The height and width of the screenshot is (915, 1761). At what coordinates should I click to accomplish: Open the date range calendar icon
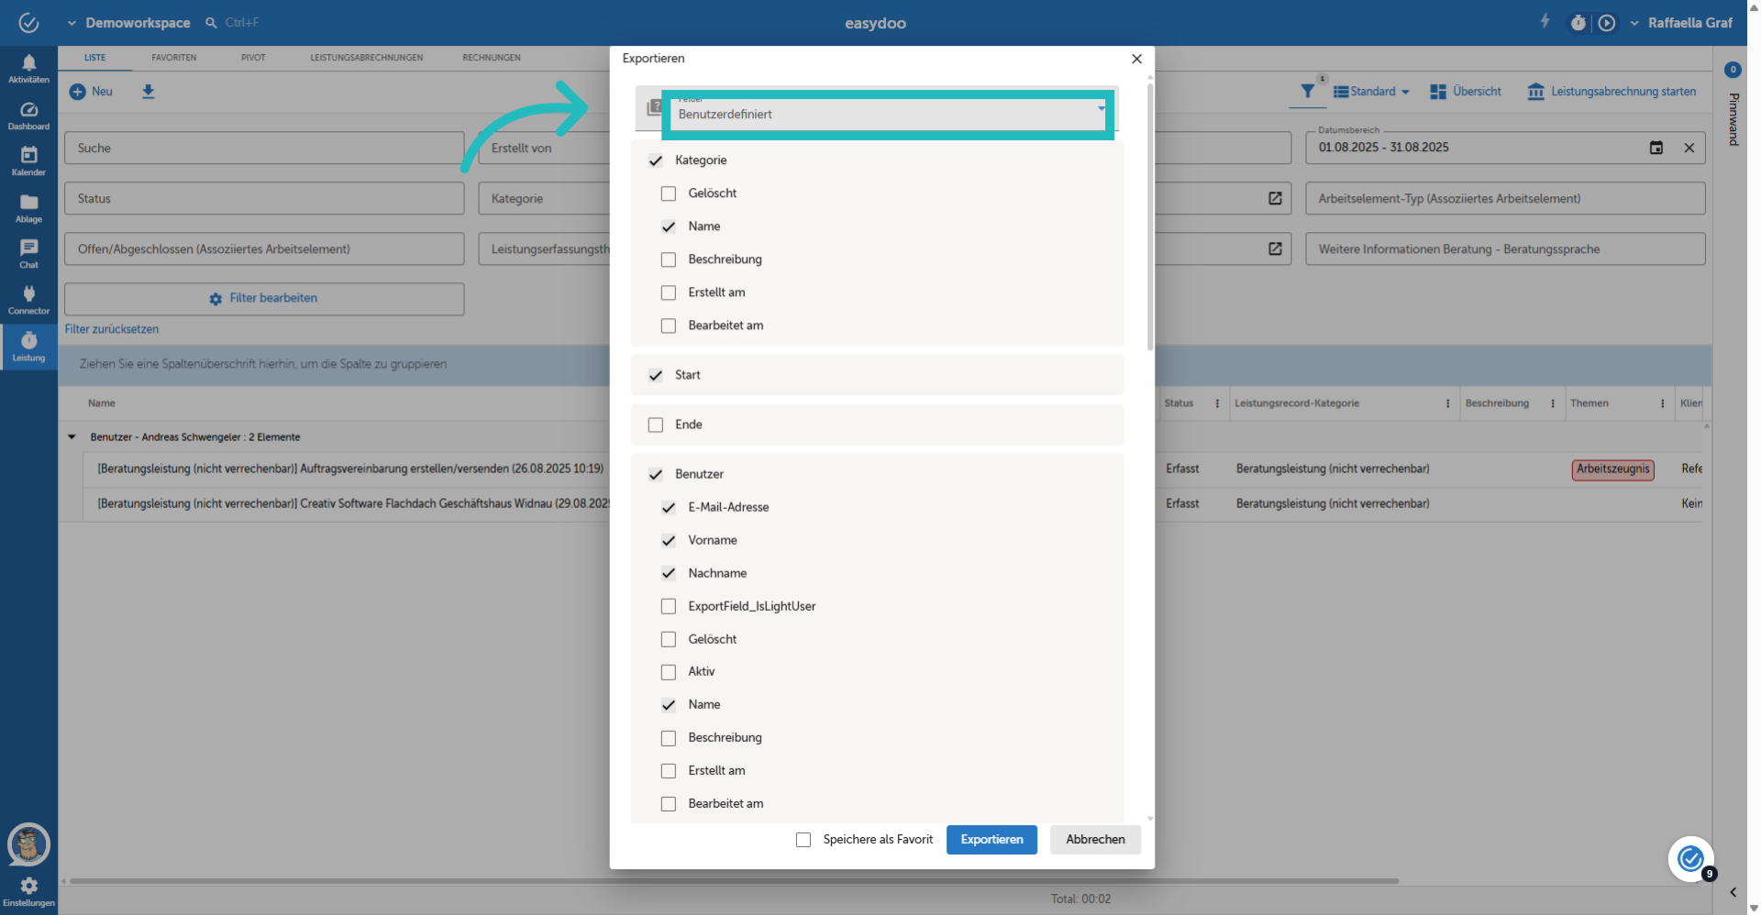click(1656, 148)
